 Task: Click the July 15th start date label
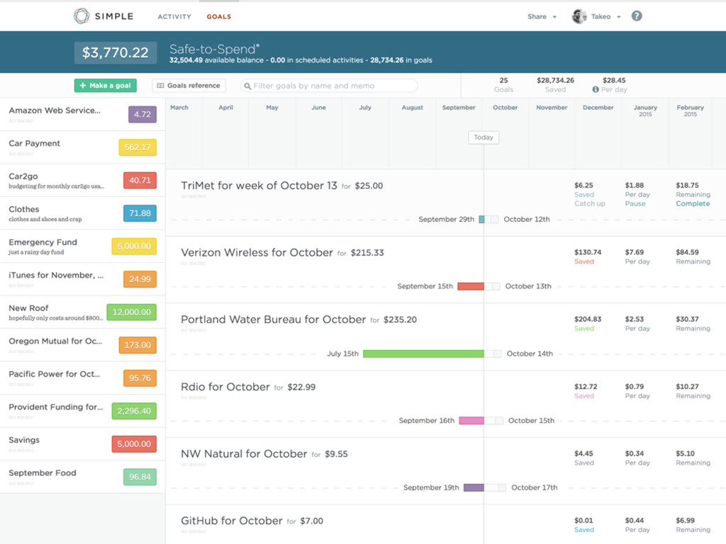click(342, 354)
